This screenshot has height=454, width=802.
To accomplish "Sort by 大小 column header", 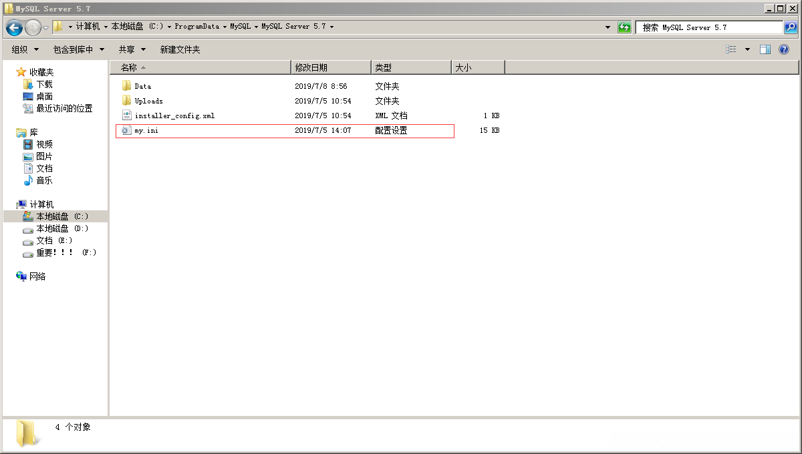I will tap(478, 67).
